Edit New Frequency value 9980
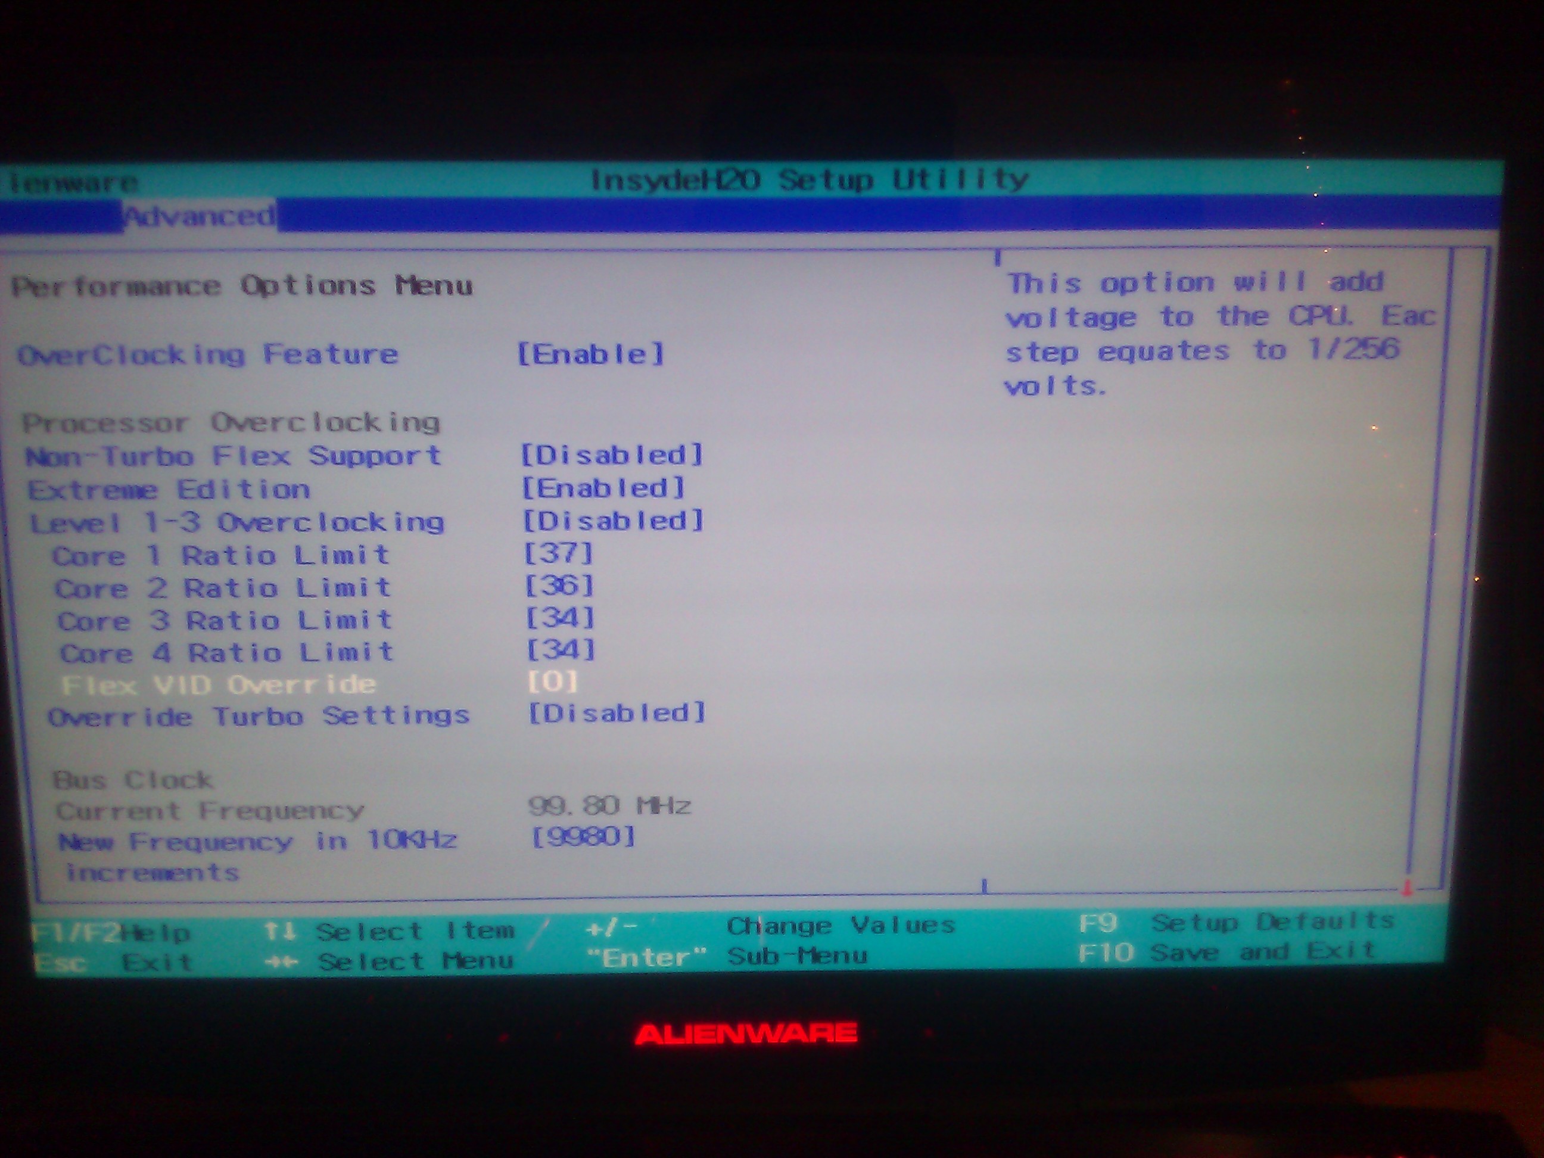The image size is (1544, 1158). coord(584,836)
